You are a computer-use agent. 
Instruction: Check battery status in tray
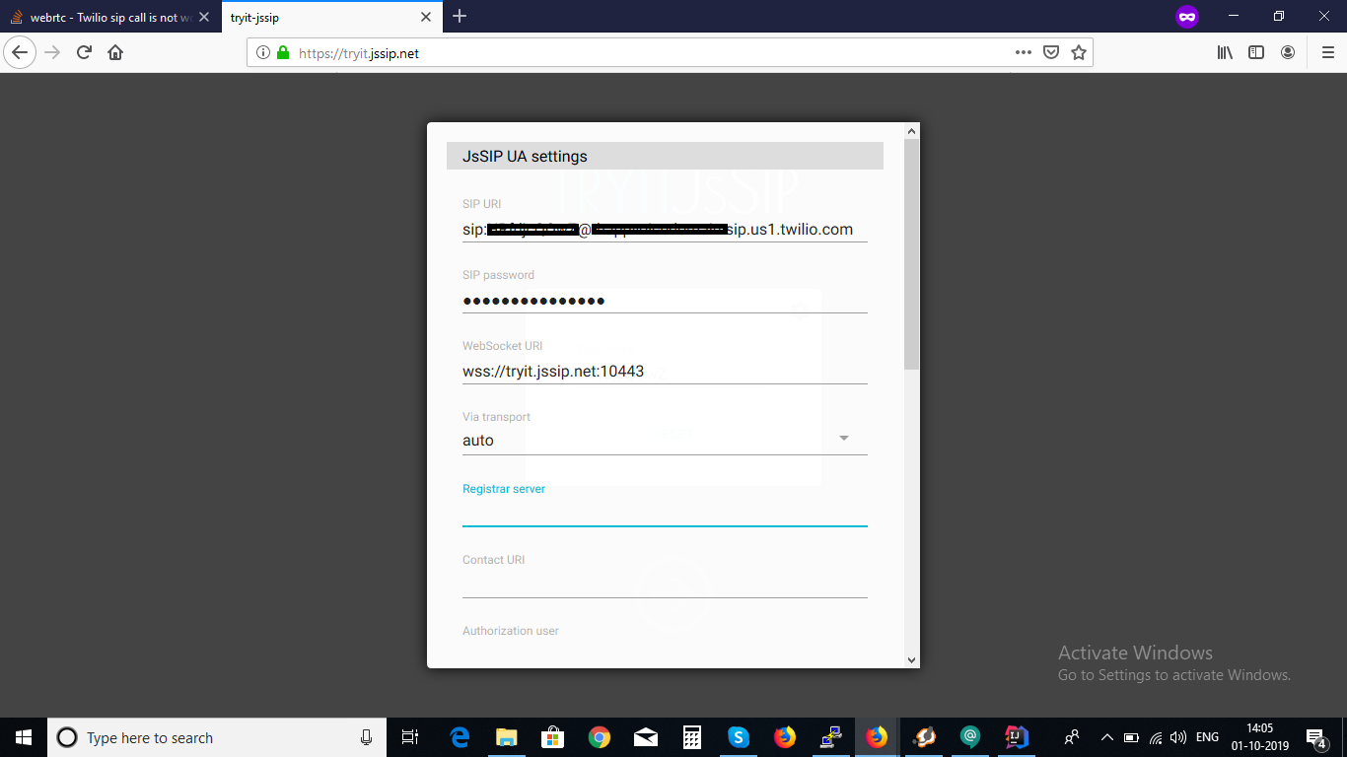coord(1131,737)
